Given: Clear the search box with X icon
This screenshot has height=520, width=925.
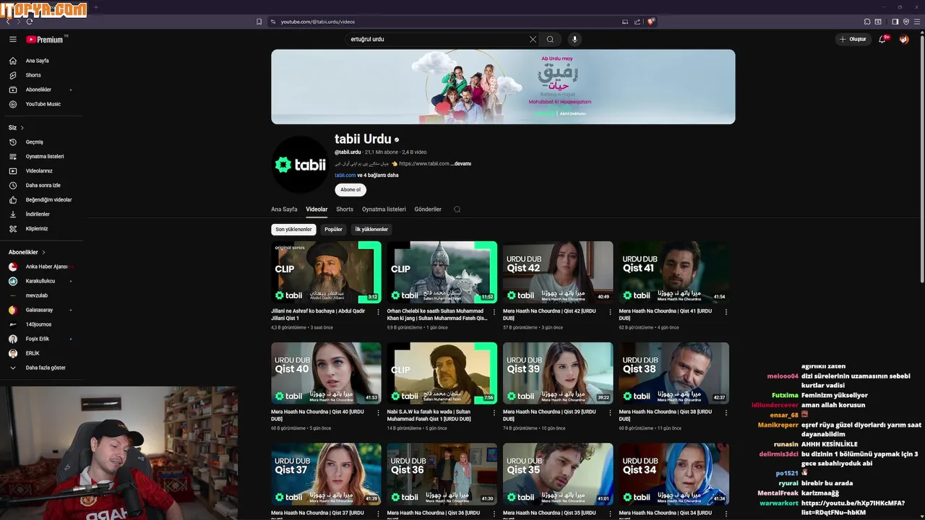Looking at the screenshot, I should pyautogui.click(x=533, y=40).
